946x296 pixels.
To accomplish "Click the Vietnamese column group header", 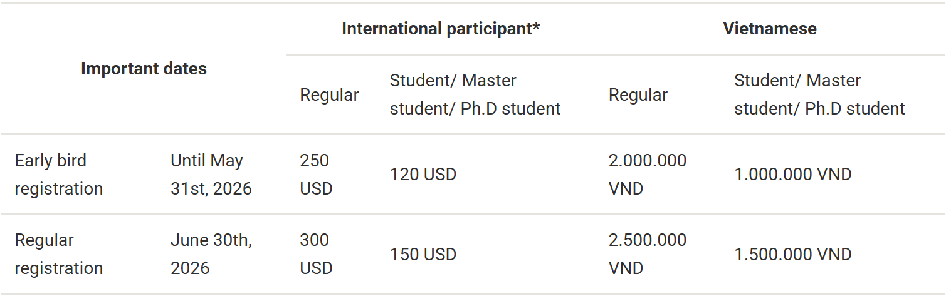I will (x=769, y=29).
